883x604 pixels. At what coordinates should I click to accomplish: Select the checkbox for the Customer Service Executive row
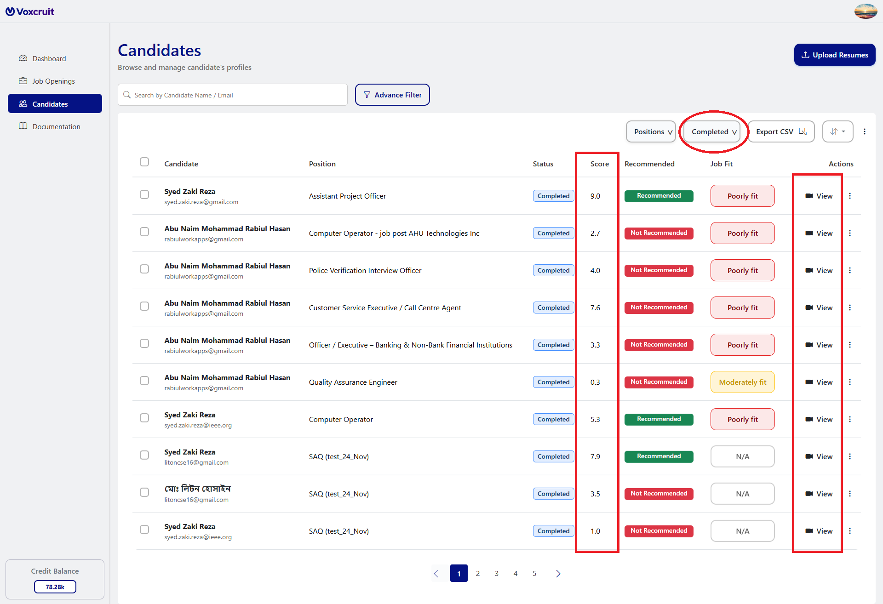click(144, 306)
